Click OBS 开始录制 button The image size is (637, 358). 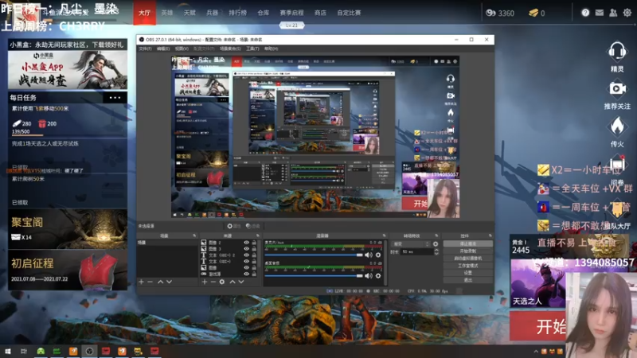468,251
